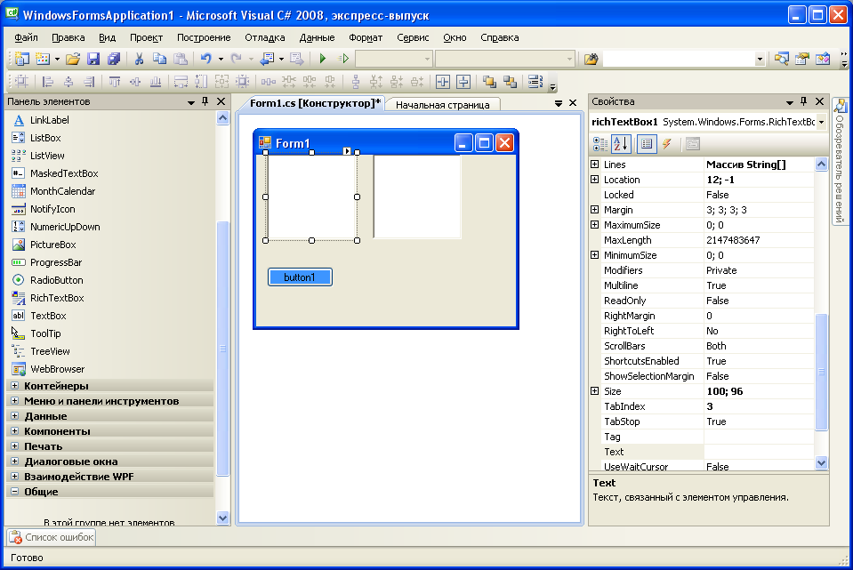Select the WebBrowser toolbox item
Image resolution: width=853 pixels, height=570 pixels.
pos(57,369)
